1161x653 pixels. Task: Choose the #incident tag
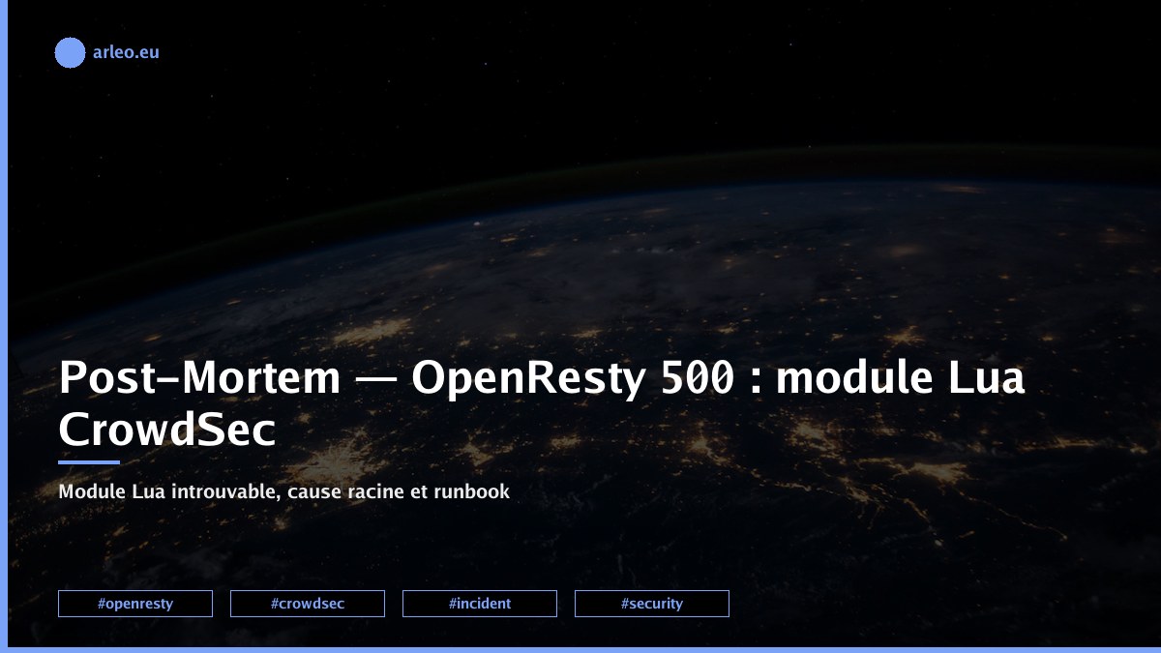[480, 604]
